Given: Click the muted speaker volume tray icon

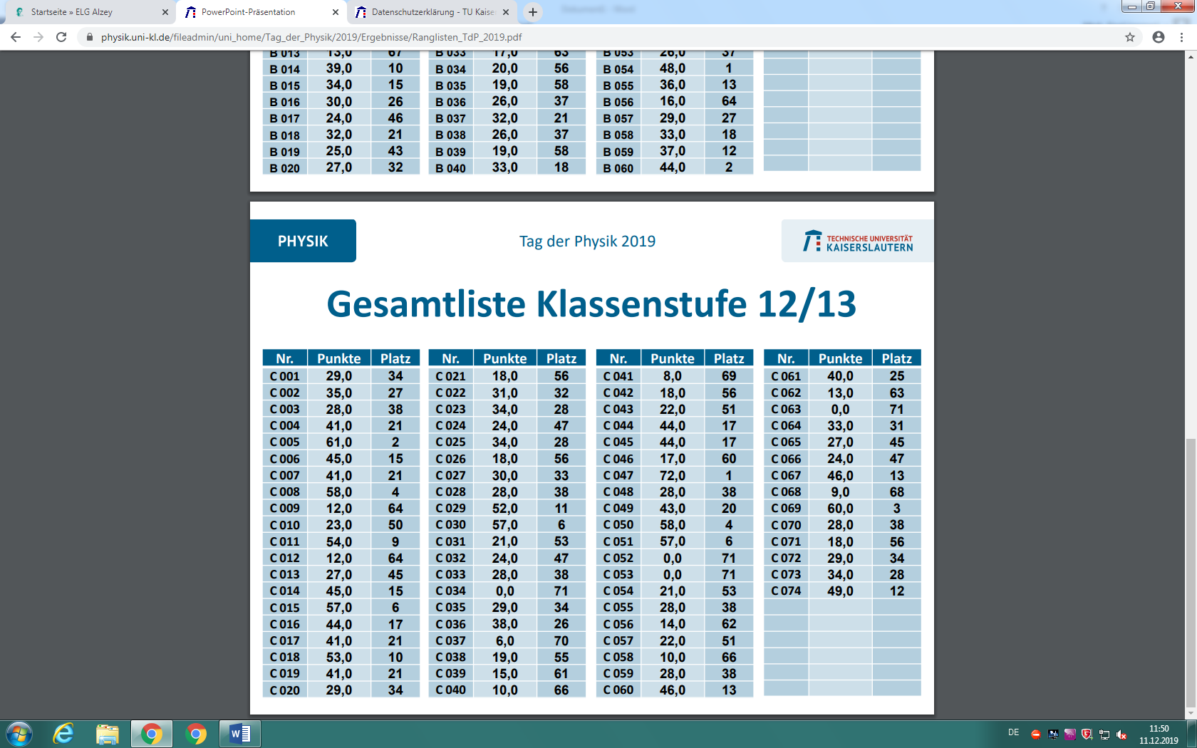Looking at the screenshot, I should [1121, 734].
